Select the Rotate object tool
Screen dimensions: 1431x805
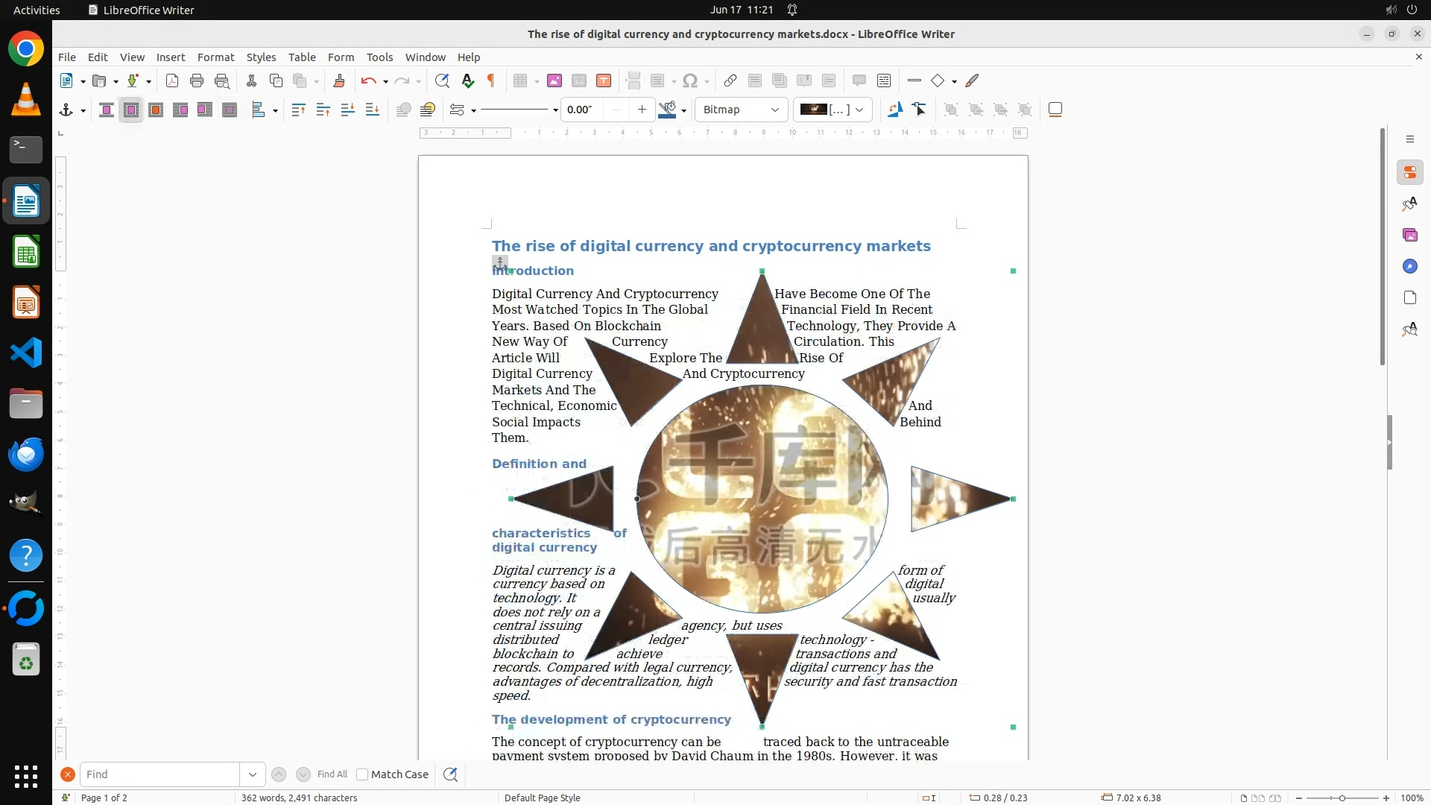pos(894,110)
